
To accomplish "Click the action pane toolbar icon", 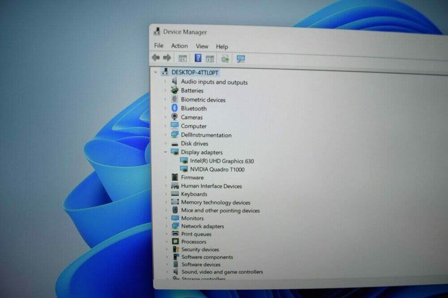I will [210, 59].
